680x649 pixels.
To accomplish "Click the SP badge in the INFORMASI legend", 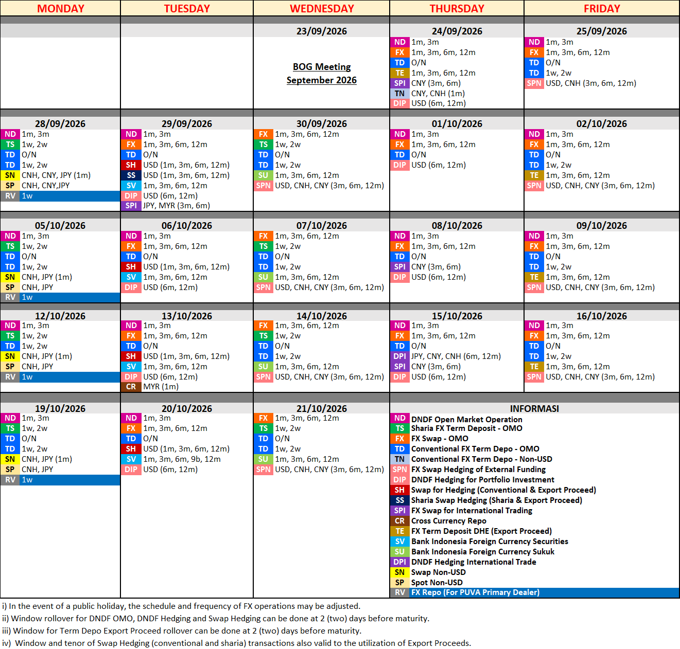I will pyautogui.click(x=400, y=583).
